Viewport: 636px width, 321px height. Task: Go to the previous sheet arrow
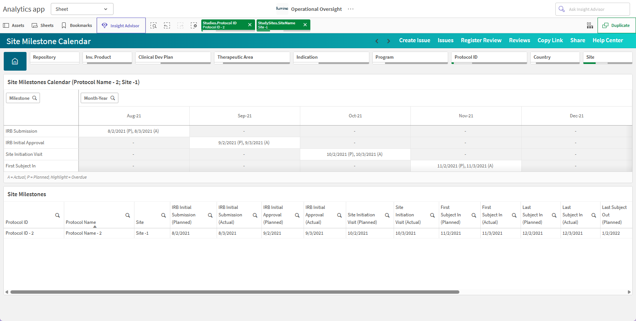(x=377, y=41)
